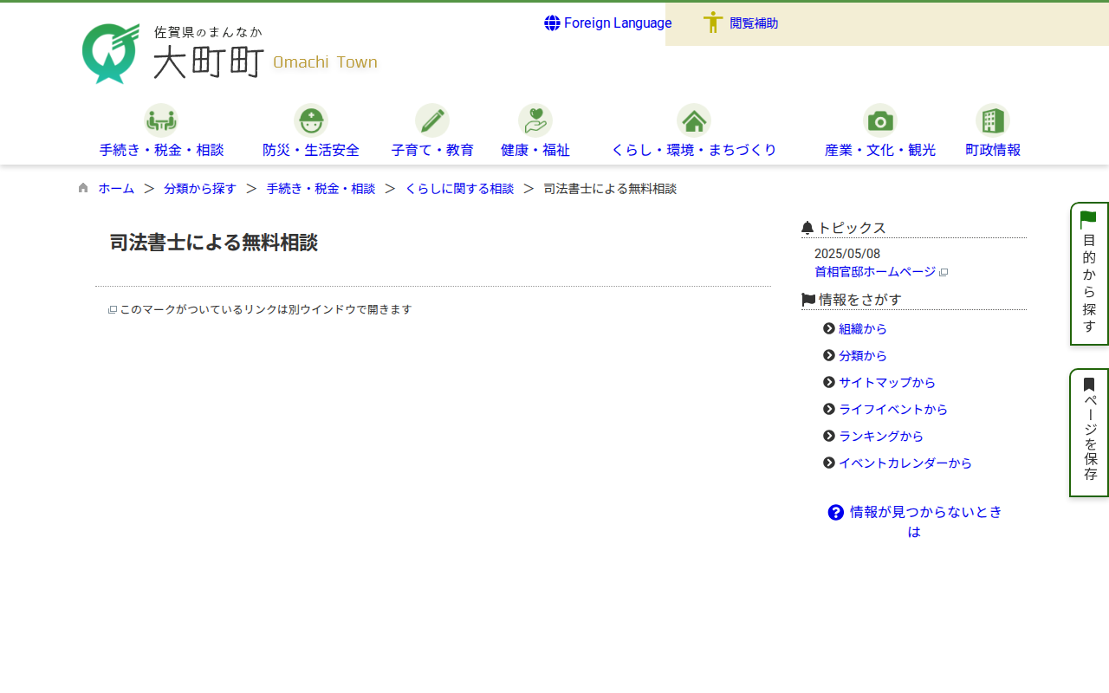Click the heart-in-hand health welfare icon
This screenshot has width=1109, height=693.
535,120
